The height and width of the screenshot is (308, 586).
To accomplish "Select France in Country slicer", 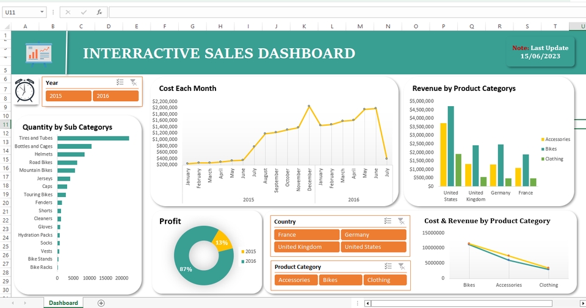I will click(x=306, y=234).
